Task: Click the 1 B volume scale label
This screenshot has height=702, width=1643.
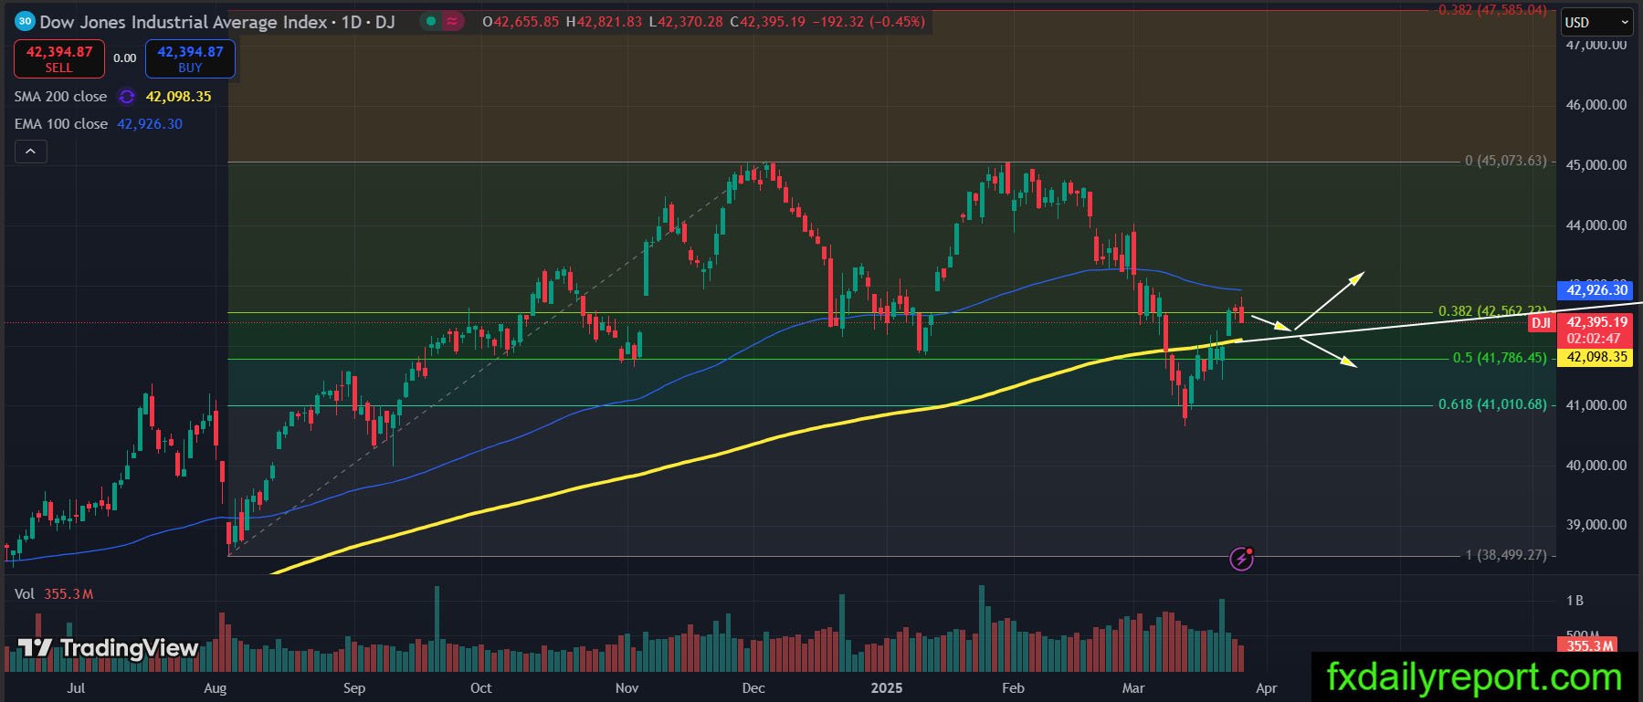Action: click(1575, 601)
